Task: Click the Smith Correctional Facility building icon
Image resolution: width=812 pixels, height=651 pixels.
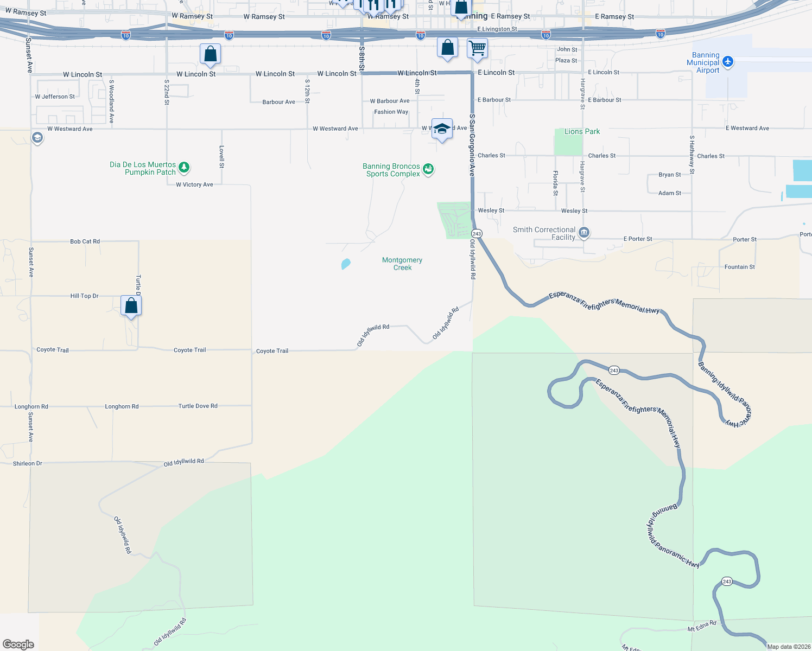Action: (x=583, y=232)
